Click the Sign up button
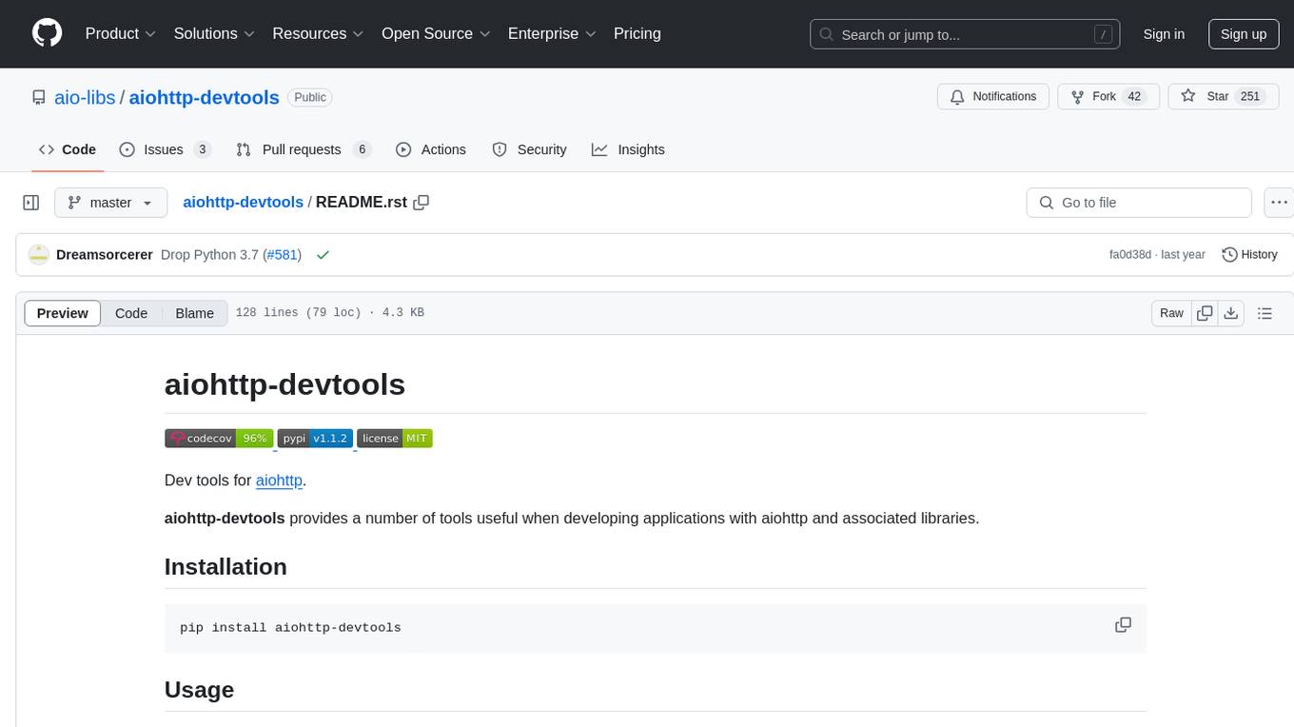This screenshot has width=1294, height=727. pyautogui.click(x=1244, y=34)
